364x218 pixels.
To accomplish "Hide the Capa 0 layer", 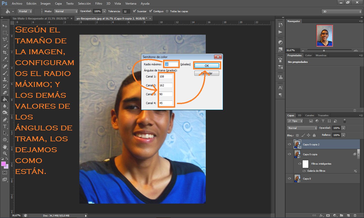I will tap(289, 178).
